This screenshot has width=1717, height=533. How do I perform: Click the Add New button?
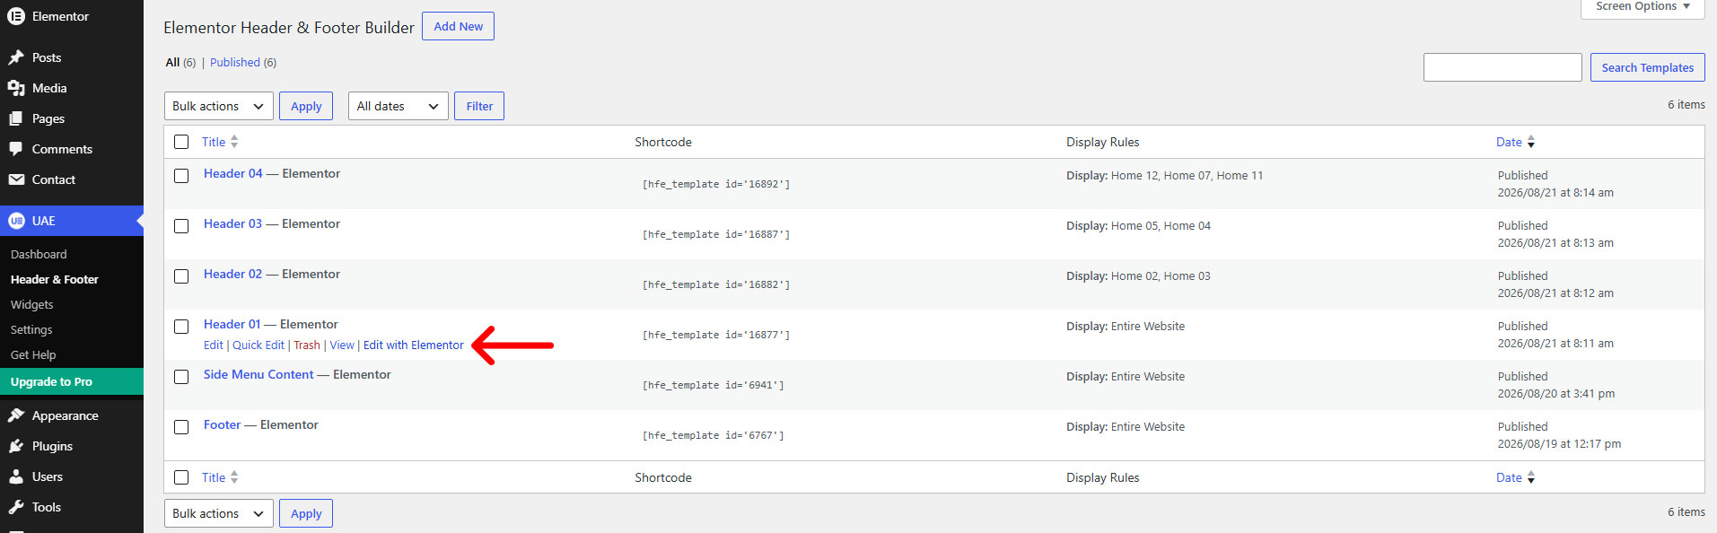pos(458,26)
